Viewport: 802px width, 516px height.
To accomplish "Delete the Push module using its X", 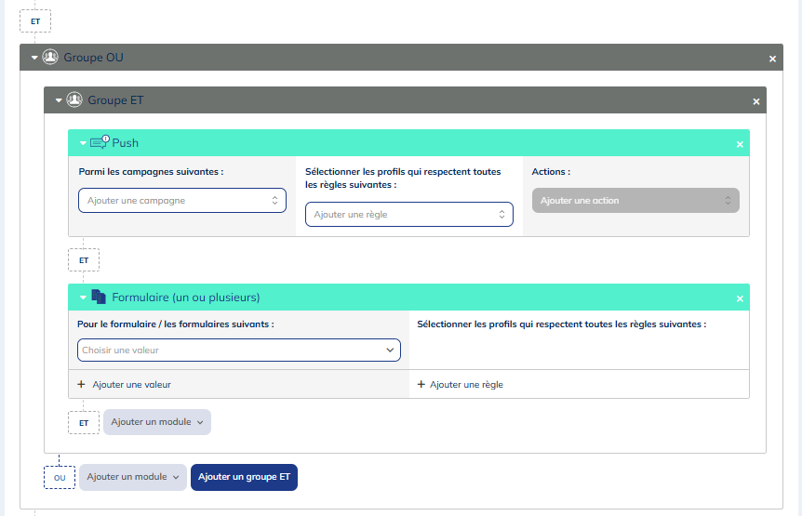I will [740, 144].
